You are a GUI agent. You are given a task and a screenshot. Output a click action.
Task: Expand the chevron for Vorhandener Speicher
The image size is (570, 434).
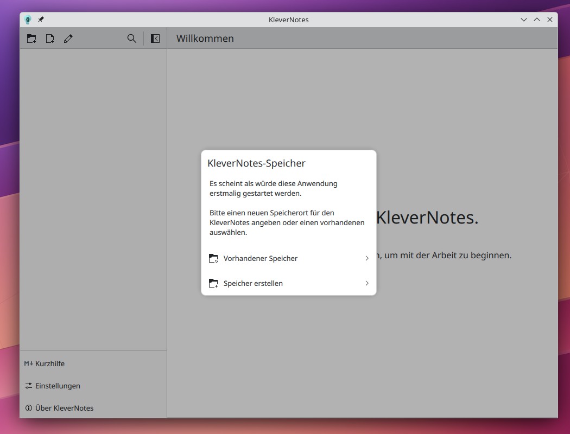[x=367, y=258]
